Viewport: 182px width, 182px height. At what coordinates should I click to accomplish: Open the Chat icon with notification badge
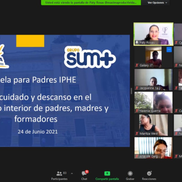(85, 173)
